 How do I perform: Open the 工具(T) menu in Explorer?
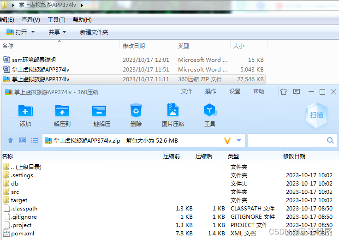click(56, 20)
